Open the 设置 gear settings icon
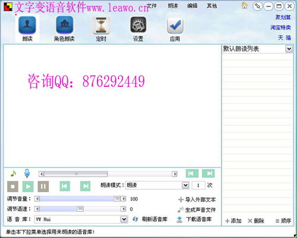This screenshot has height=238, width=297. (x=138, y=25)
